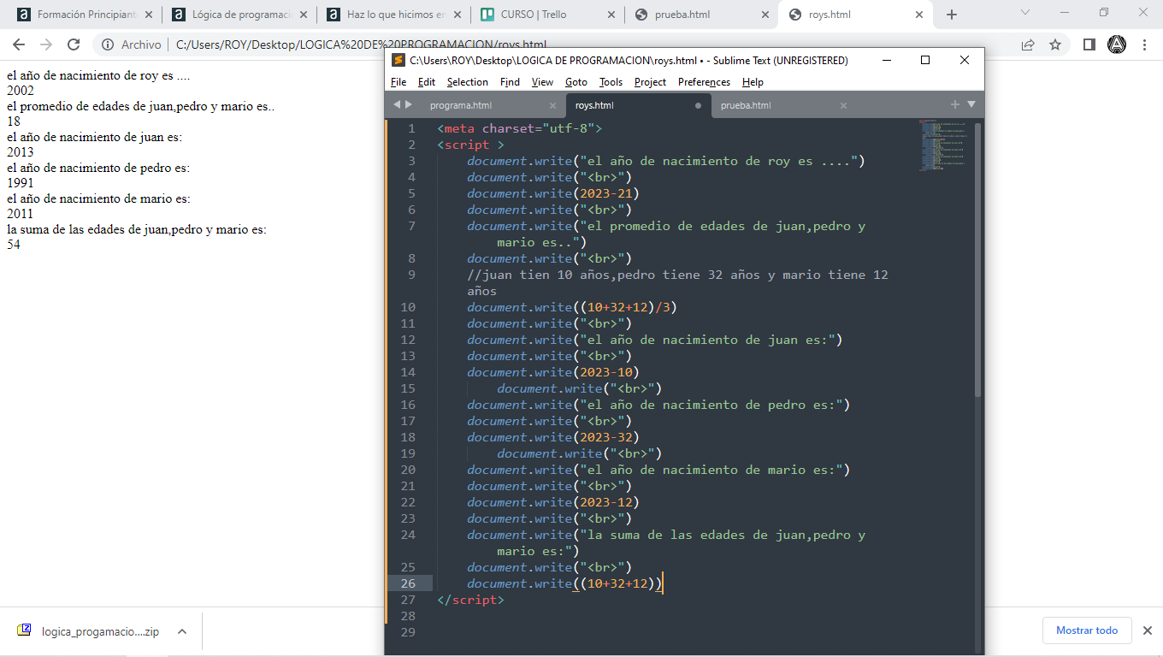Open the browser side panel icon
Viewport: 1163px width, 657px height.
(x=1089, y=44)
